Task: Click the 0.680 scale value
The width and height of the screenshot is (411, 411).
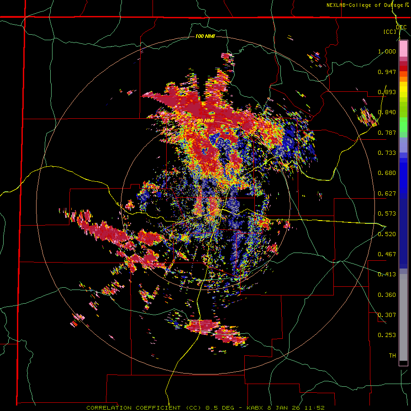Action: pyautogui.click(x=387, y=173)
